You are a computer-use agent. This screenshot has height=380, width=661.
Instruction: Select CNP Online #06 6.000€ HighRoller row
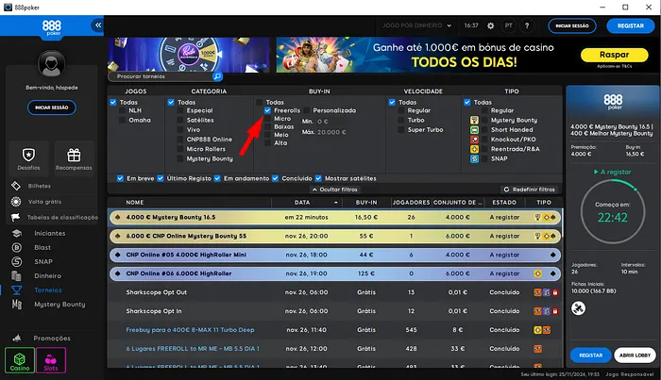pos(334,273)
